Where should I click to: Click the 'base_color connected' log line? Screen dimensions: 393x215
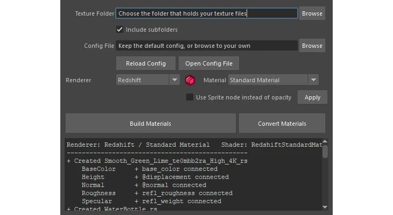tap(176, 169)
